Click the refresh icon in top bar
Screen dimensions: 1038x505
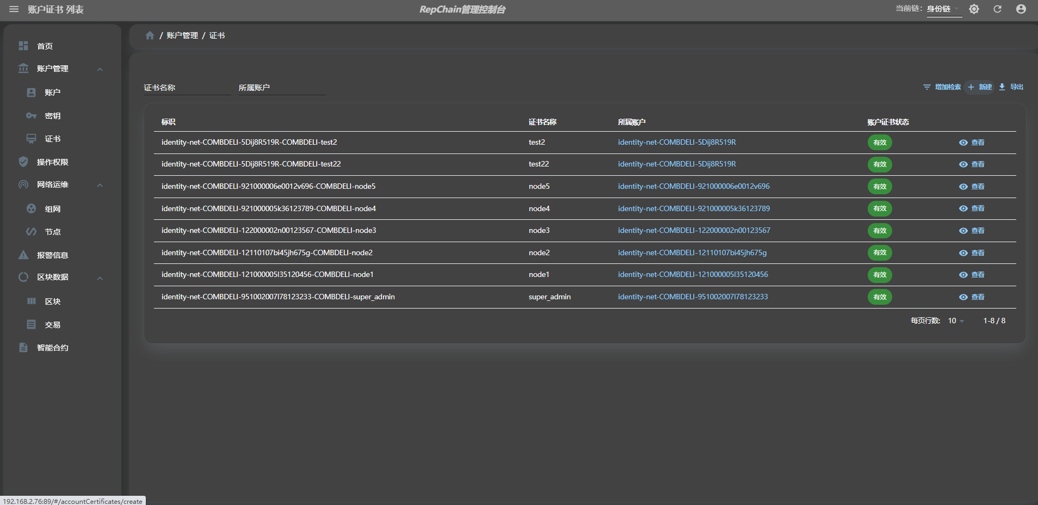pyautogui.click(x=997, y=9)
